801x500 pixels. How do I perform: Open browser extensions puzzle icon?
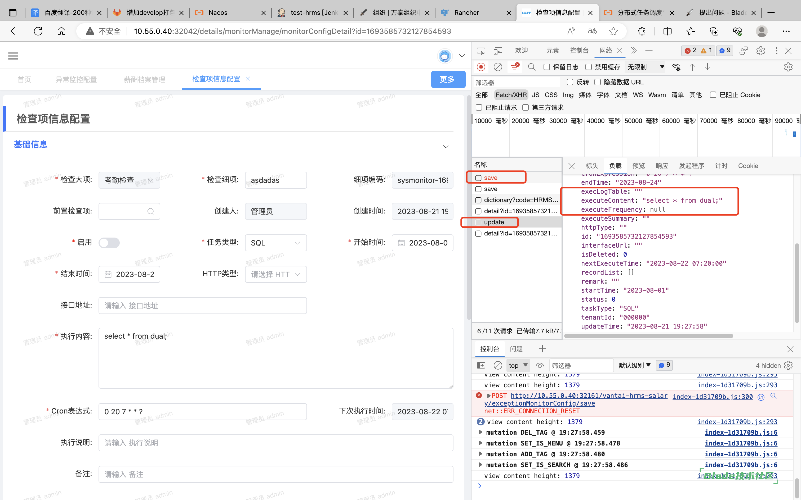pos(642,31)
